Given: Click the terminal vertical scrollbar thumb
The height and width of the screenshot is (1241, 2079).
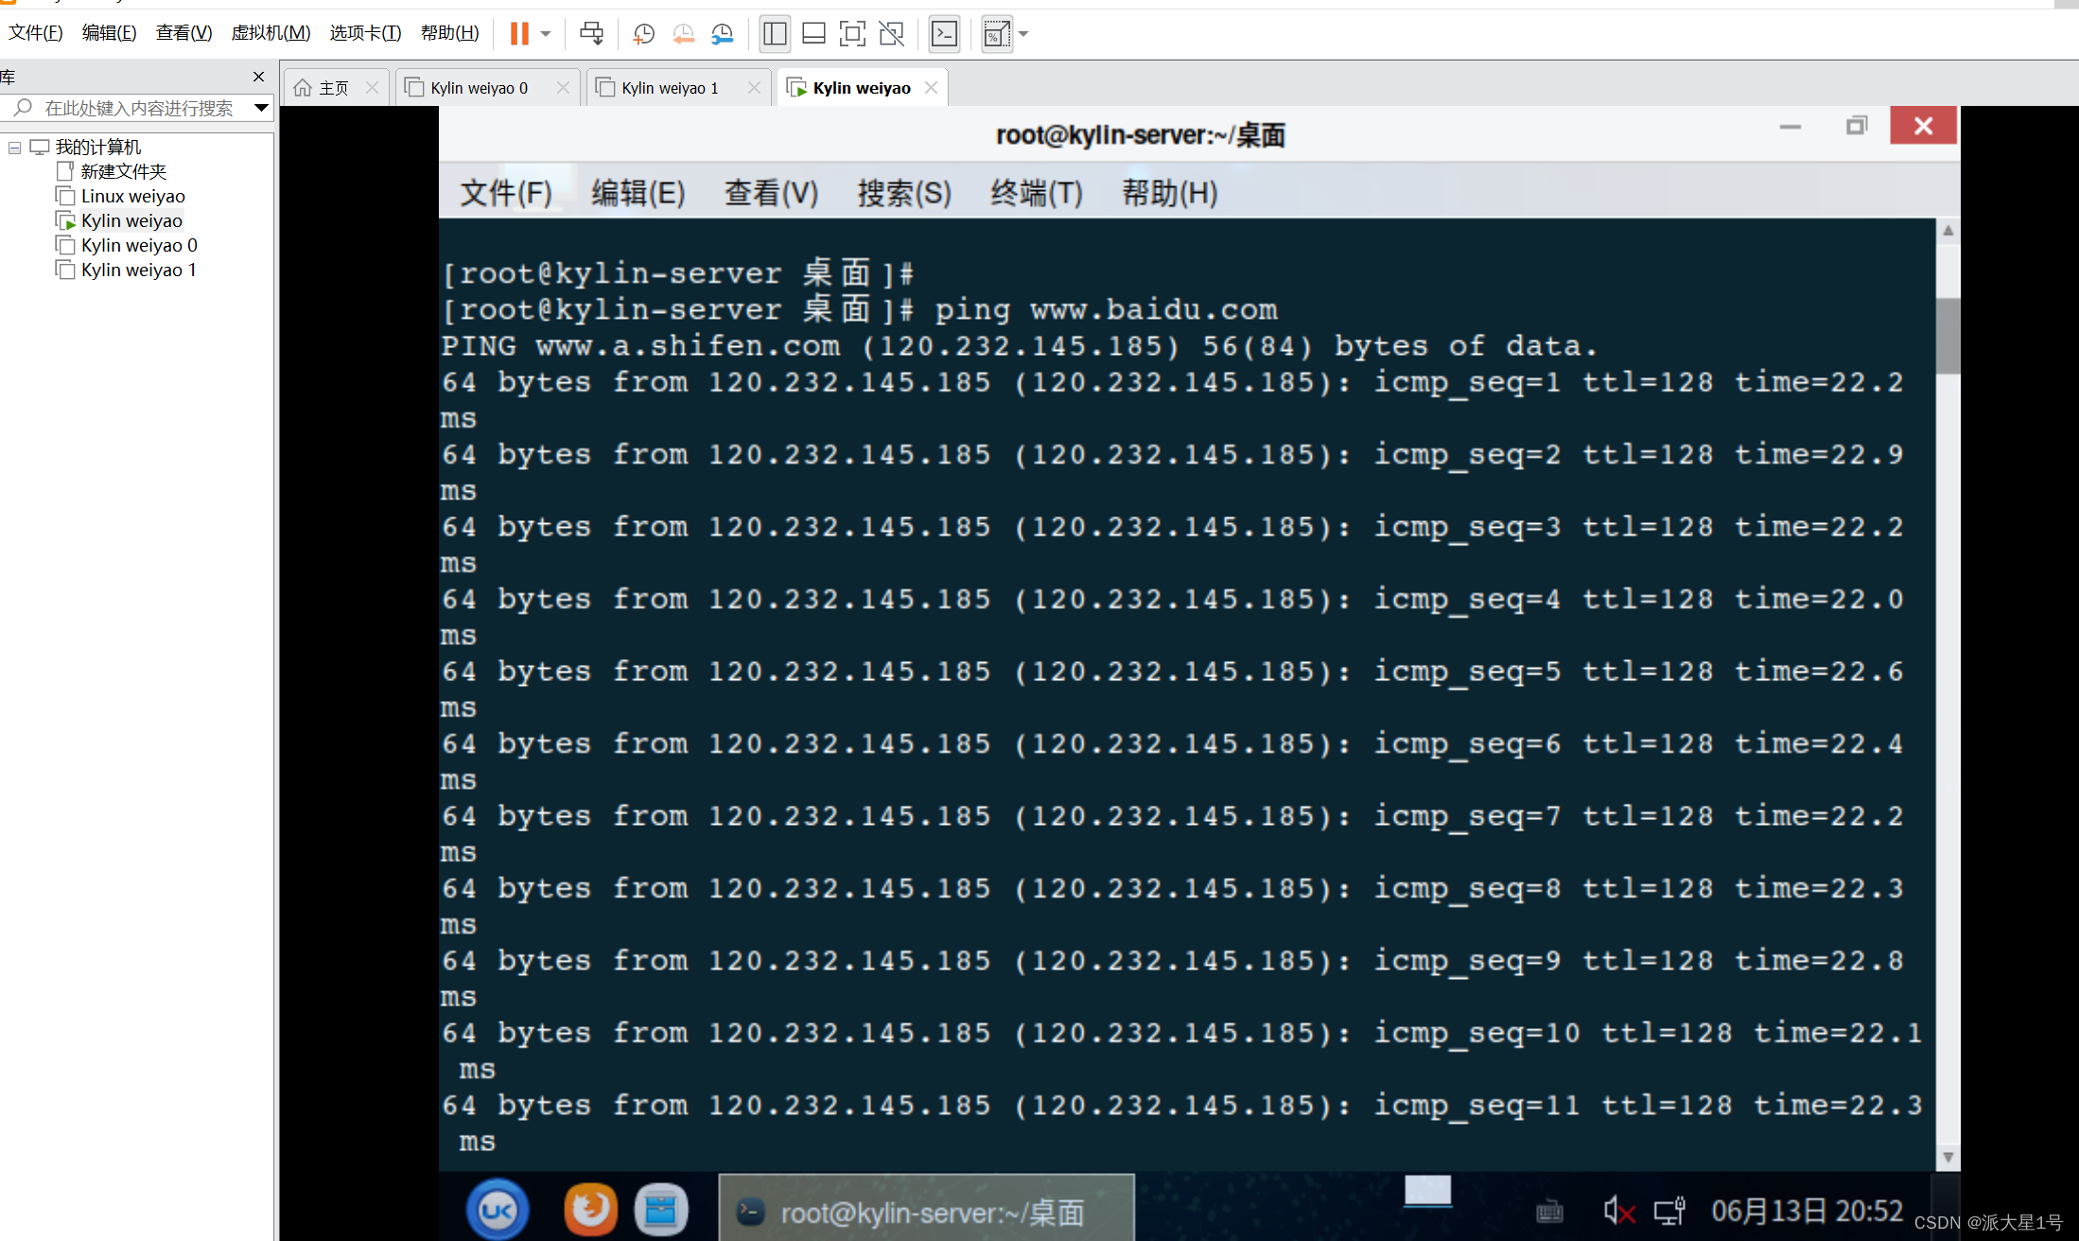Looking at the screenshot, I should (x=1948, y=336).
